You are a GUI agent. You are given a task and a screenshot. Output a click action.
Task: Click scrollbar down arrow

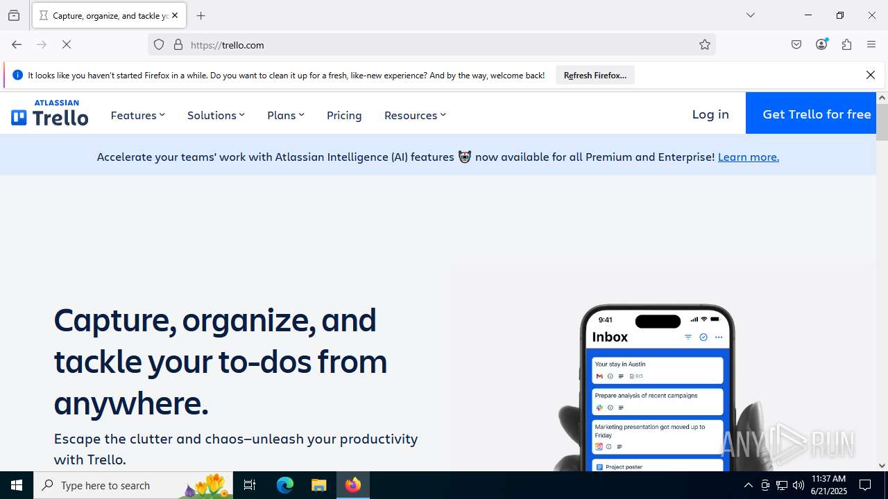pos(882,466)
